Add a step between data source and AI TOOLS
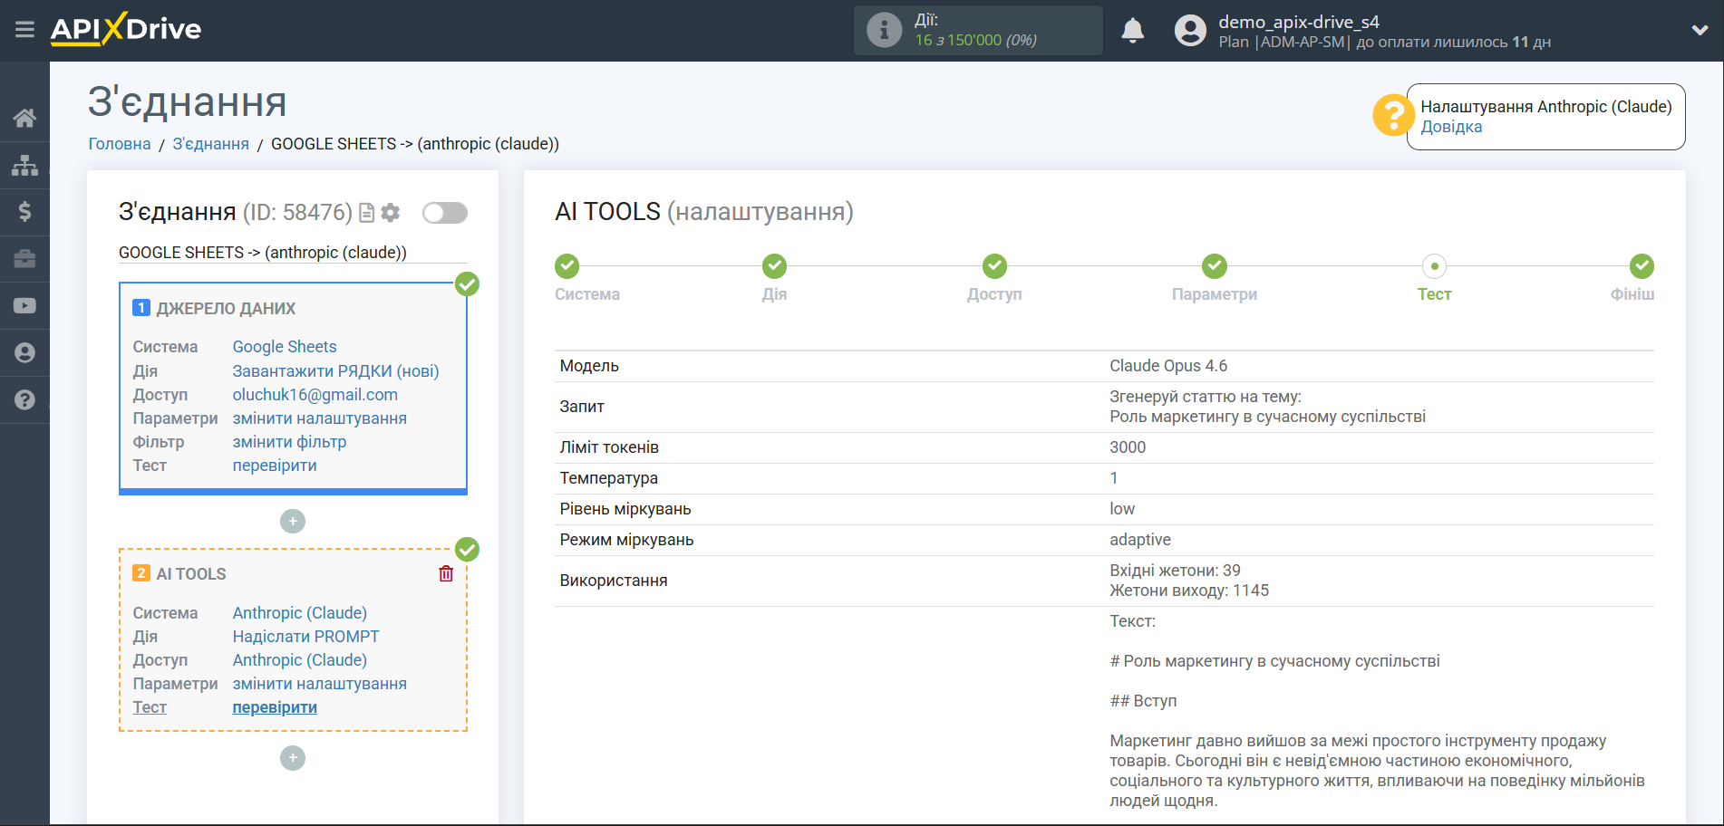 pos(293,522)
